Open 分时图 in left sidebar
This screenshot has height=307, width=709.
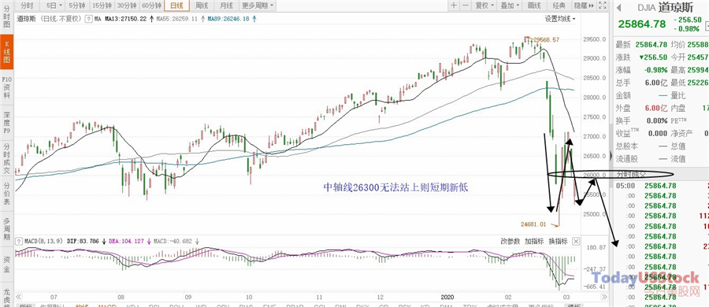coord(7,17)
